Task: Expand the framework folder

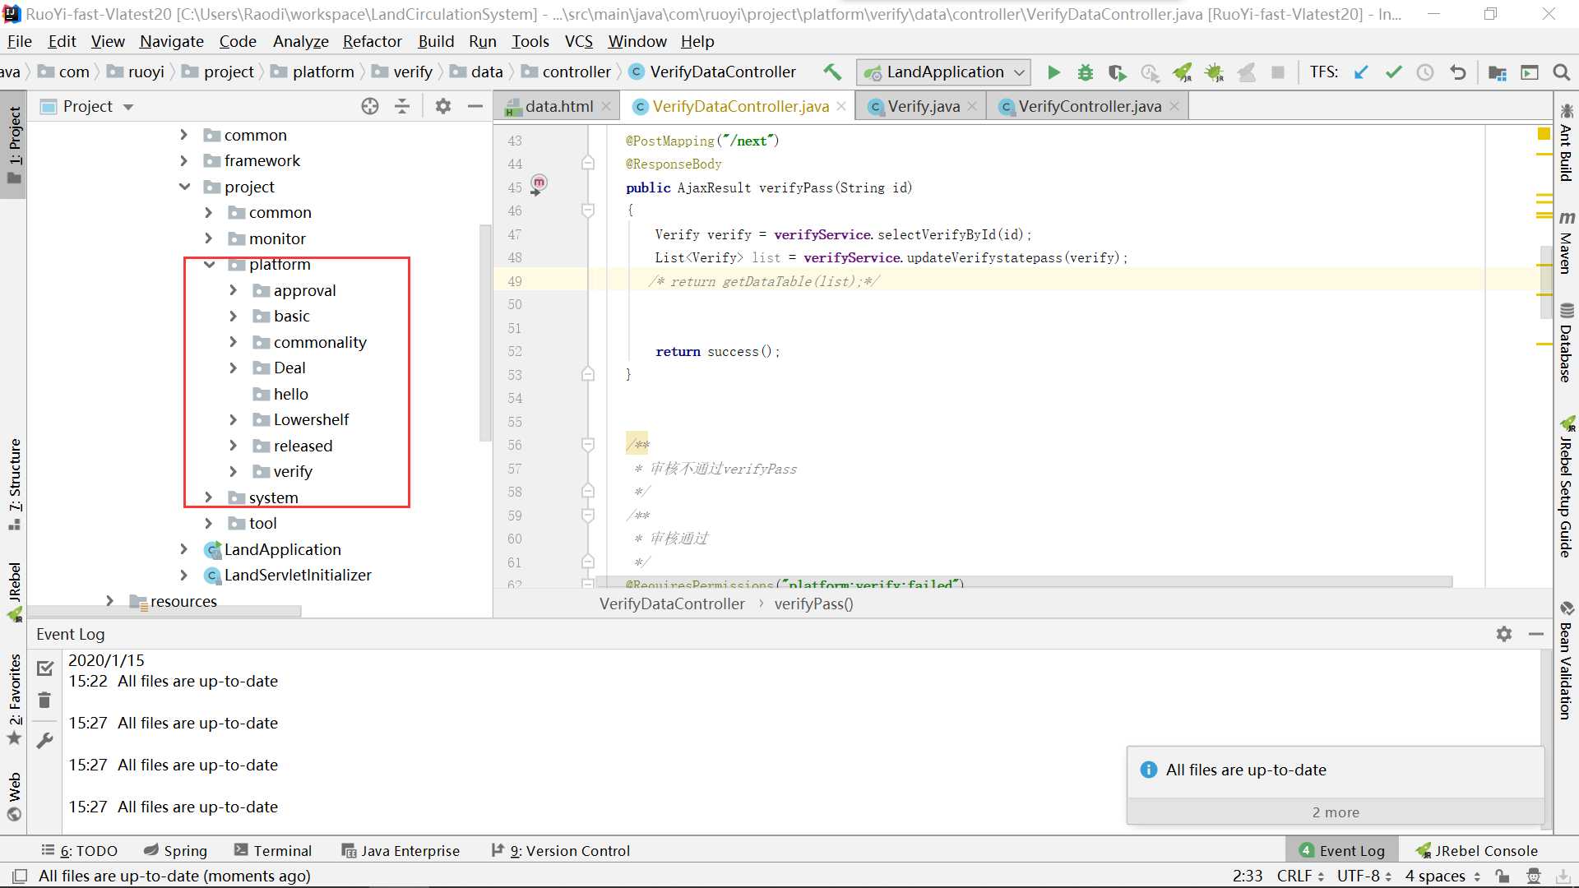Action: pos(184,160)
